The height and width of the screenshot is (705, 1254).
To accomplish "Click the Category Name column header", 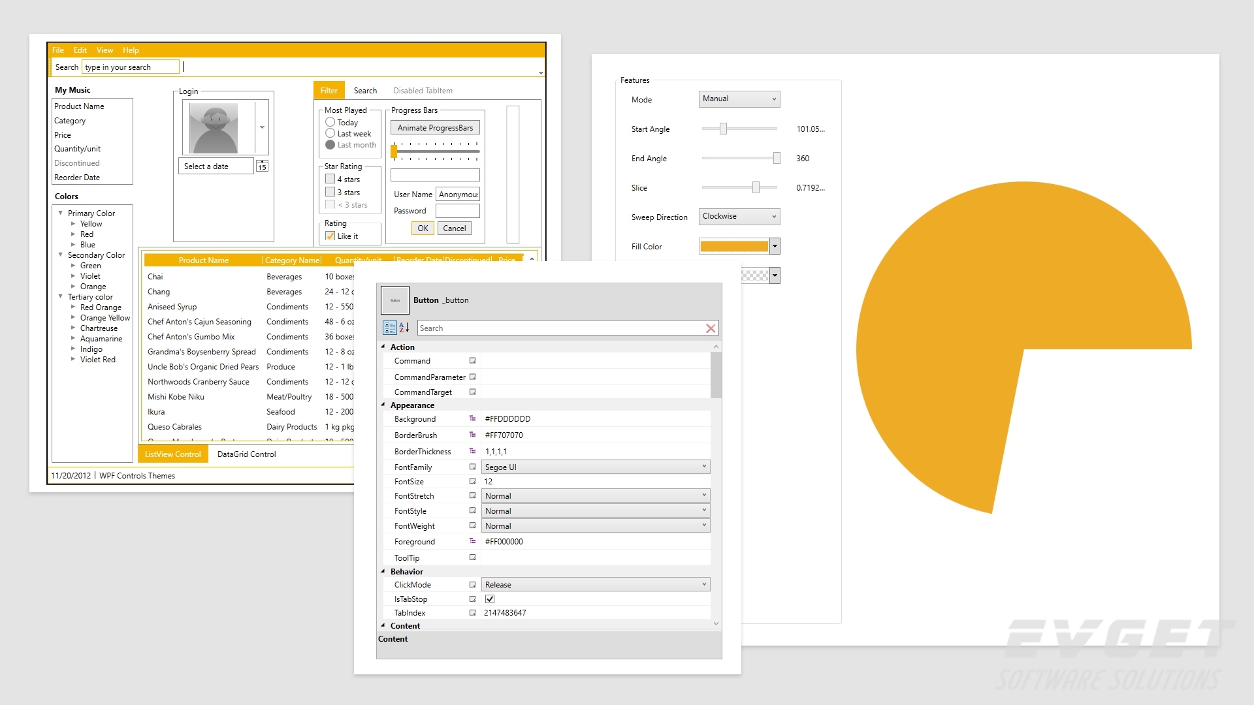I will (x=293, y=260).
